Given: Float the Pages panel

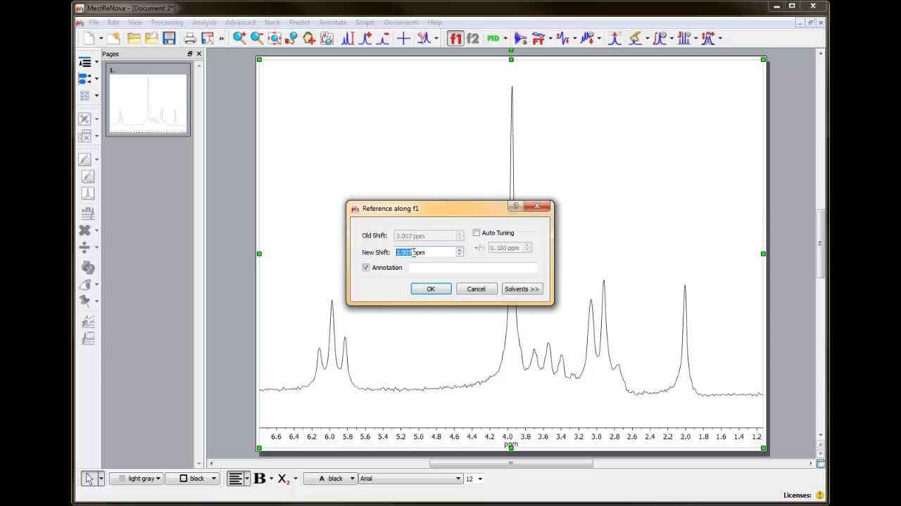Looking at the screenshot, I should tap(189, 54).
